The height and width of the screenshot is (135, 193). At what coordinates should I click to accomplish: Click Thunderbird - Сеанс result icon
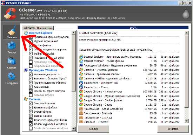coord(81,87)
